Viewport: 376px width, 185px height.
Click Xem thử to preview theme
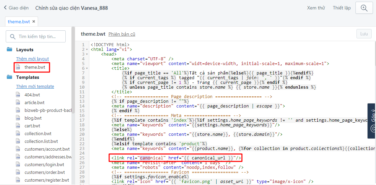[316, 8]
